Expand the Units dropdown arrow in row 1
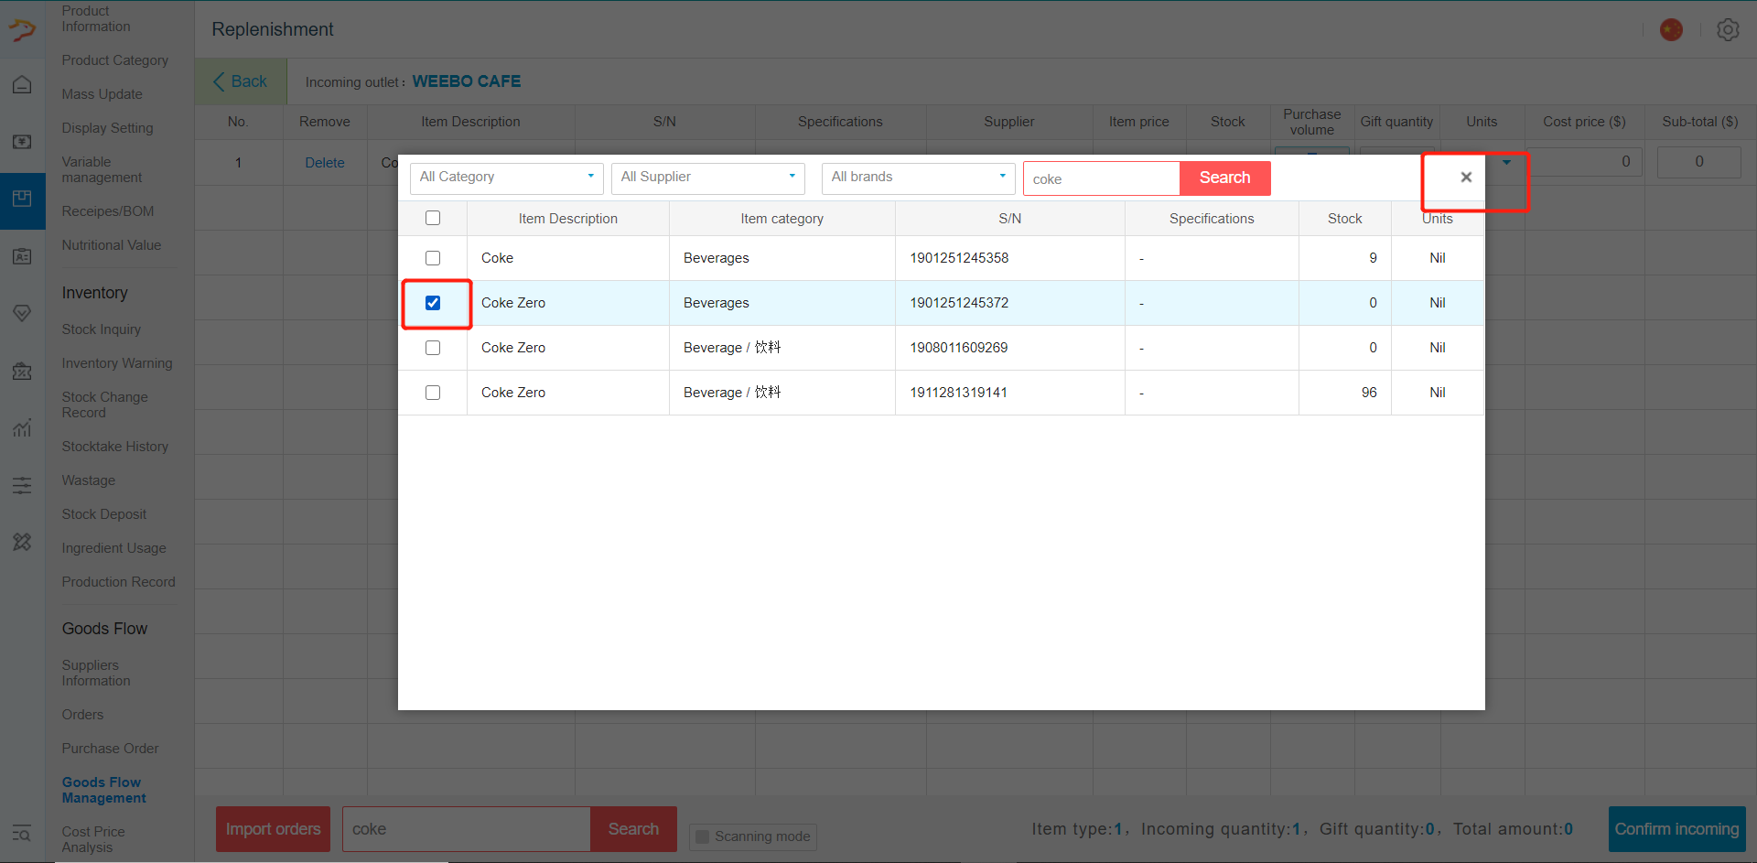1757x863 pixels. point(1506,163)
